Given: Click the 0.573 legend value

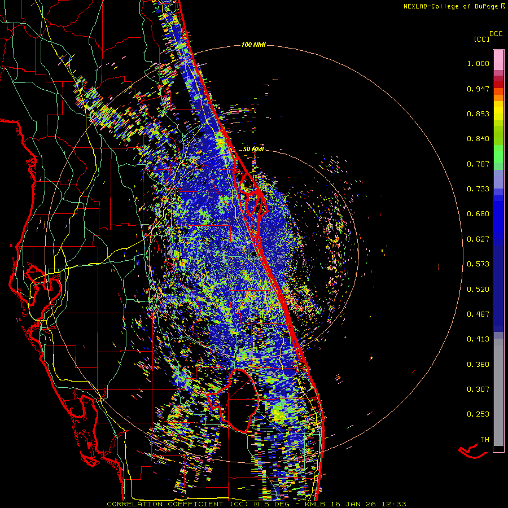Looking at the screenshot, I should 478,264.
